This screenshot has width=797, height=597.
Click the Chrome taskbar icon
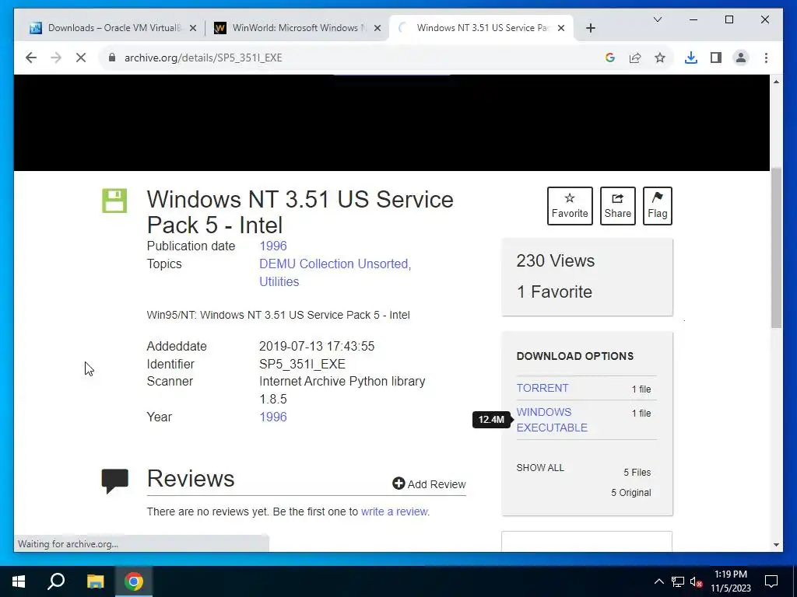pyautogui.click(x=134, y=581)
